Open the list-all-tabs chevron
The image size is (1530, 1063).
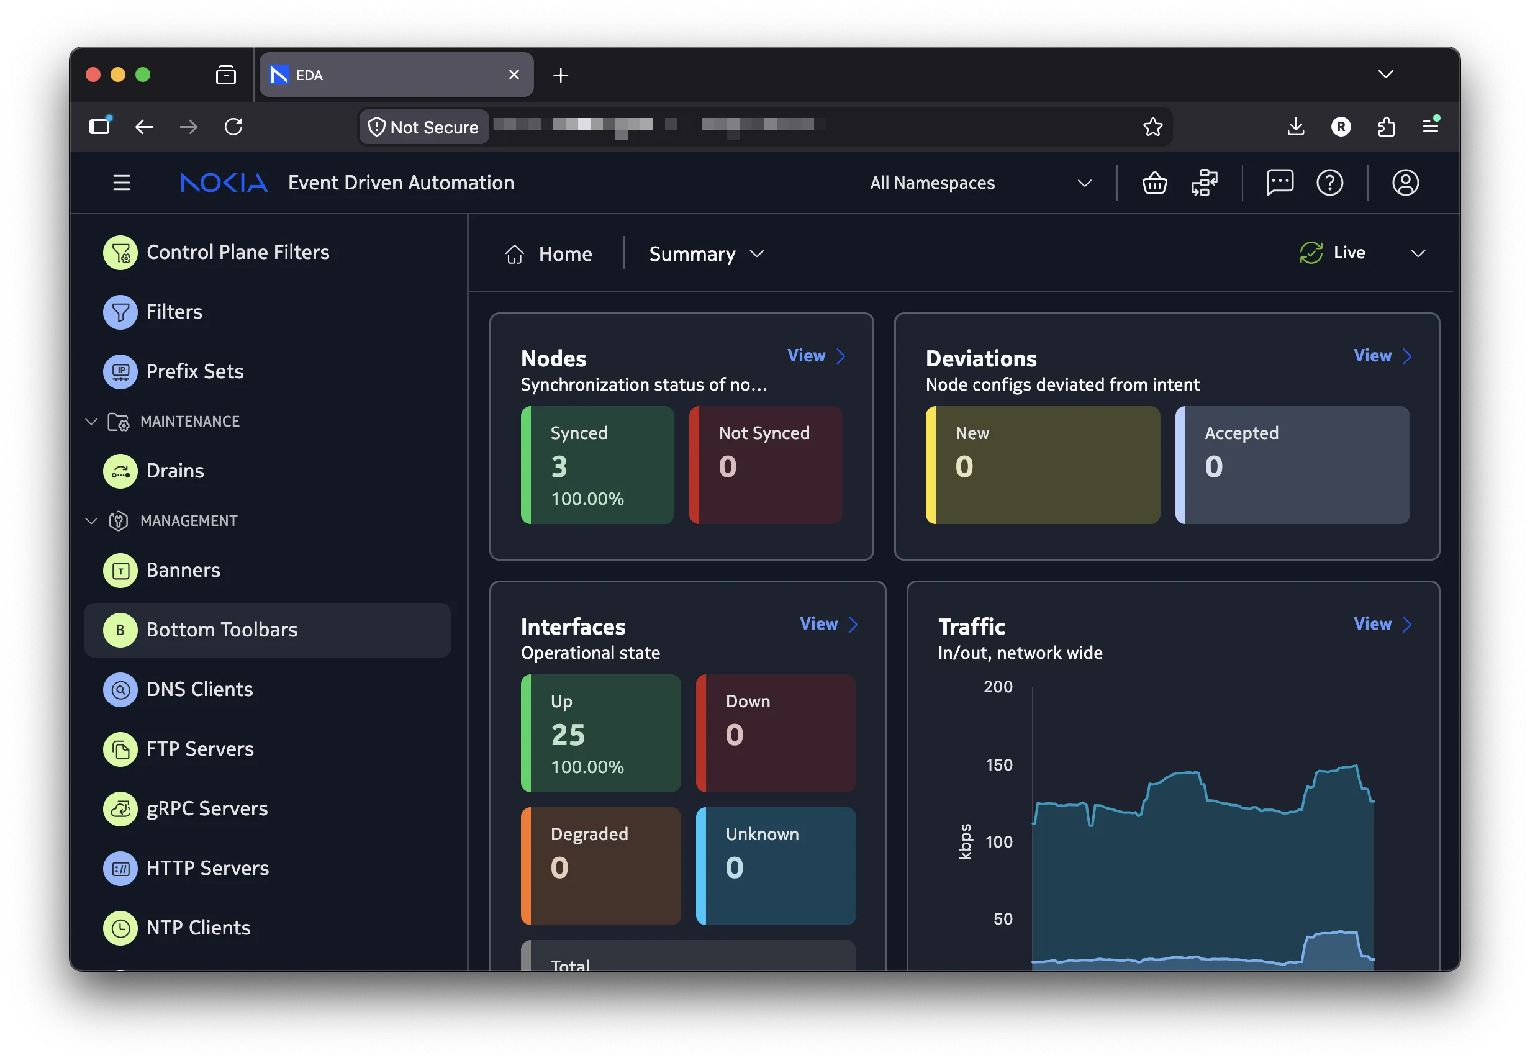click(1385, 75)
